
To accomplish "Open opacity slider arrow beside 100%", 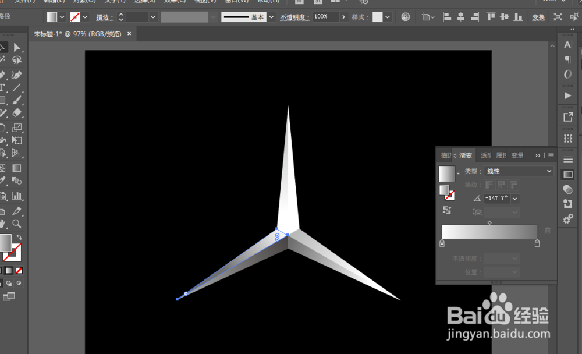I will pyautogui.click(x=343, y=17).
